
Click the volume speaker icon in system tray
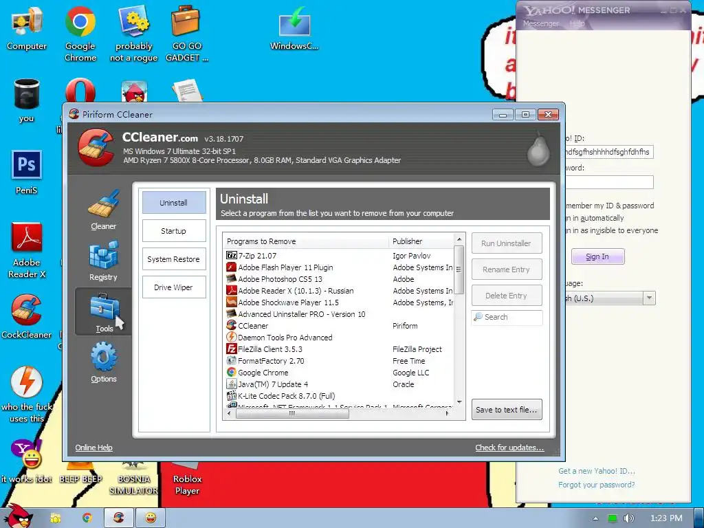[629, 518]
